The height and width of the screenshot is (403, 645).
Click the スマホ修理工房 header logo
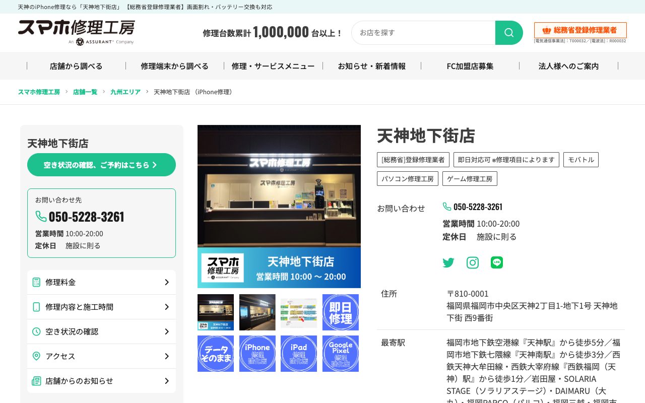[x=77, y=33]
